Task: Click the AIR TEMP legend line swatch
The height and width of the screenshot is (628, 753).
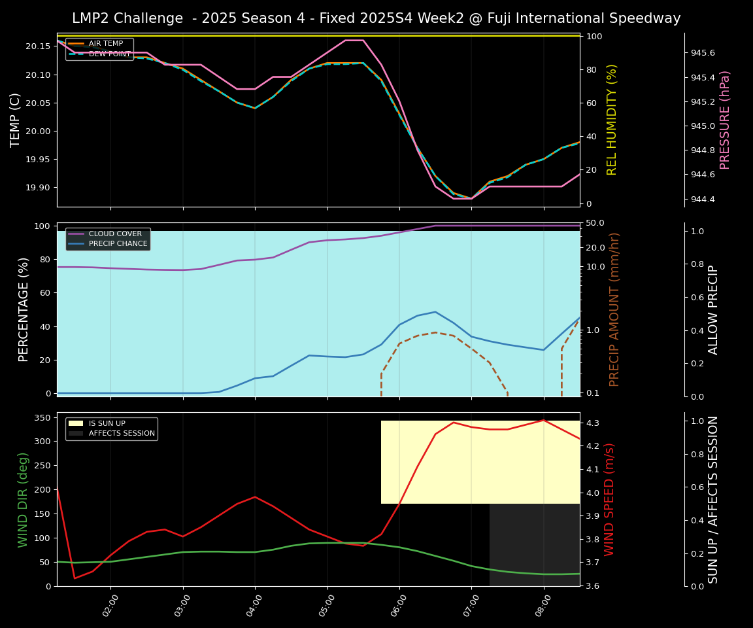Action: pos(77,44)
